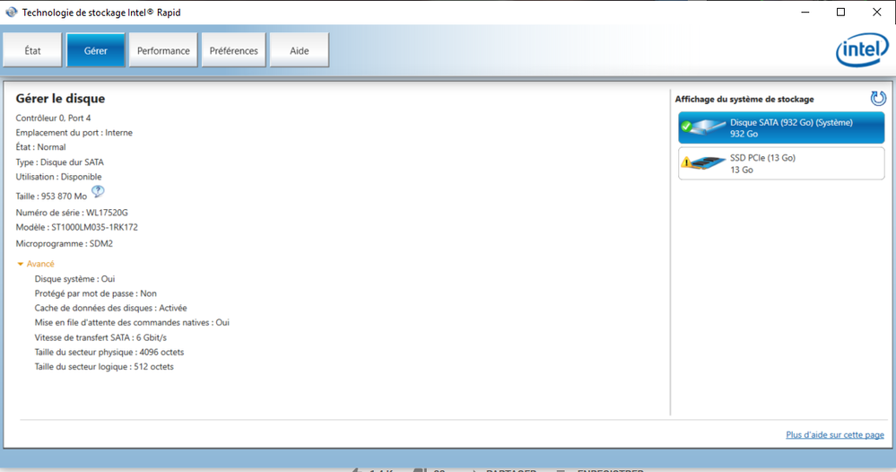Click Disque système : Oui

74,279
